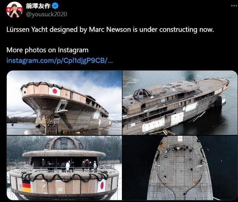Click the tweet text about Lürssen Yacht
238x202 pixels.
coord(110,29)
